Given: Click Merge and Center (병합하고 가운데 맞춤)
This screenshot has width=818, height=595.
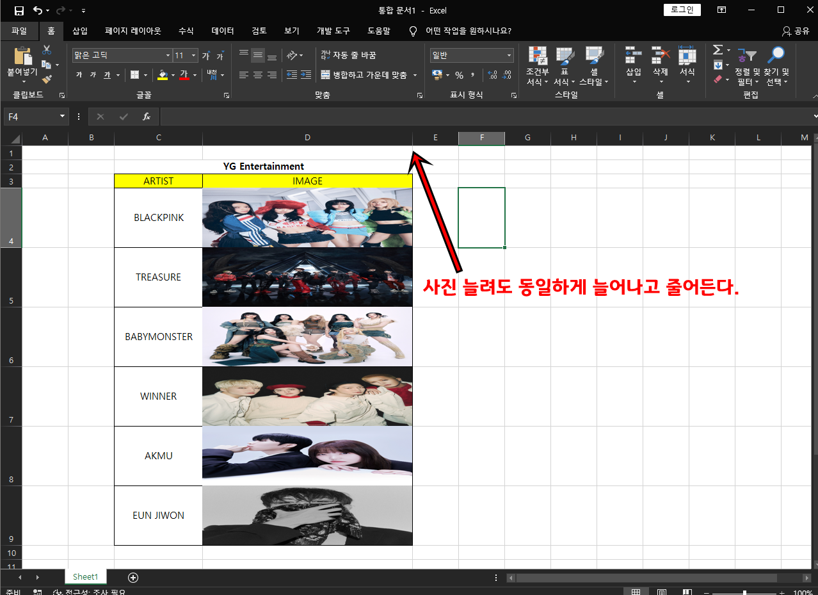Looking at the screenshot, I should coord(364,75).
